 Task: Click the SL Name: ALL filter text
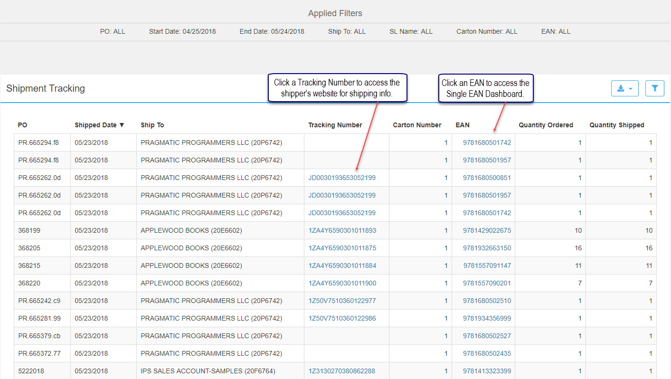(411, 31)
